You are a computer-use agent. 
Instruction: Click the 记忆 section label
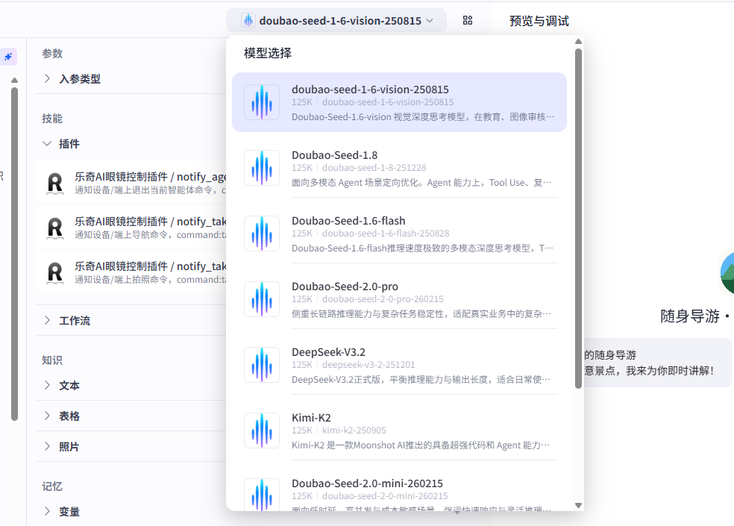point(52,486)
